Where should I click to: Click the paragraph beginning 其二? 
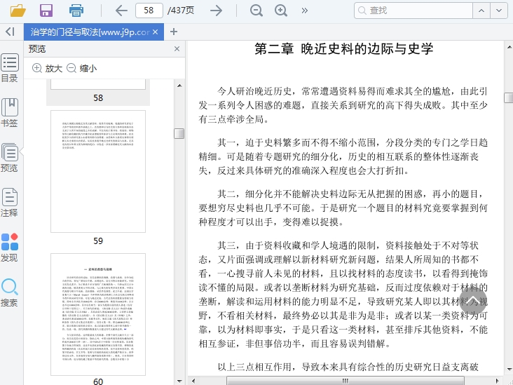coord(343,208)
